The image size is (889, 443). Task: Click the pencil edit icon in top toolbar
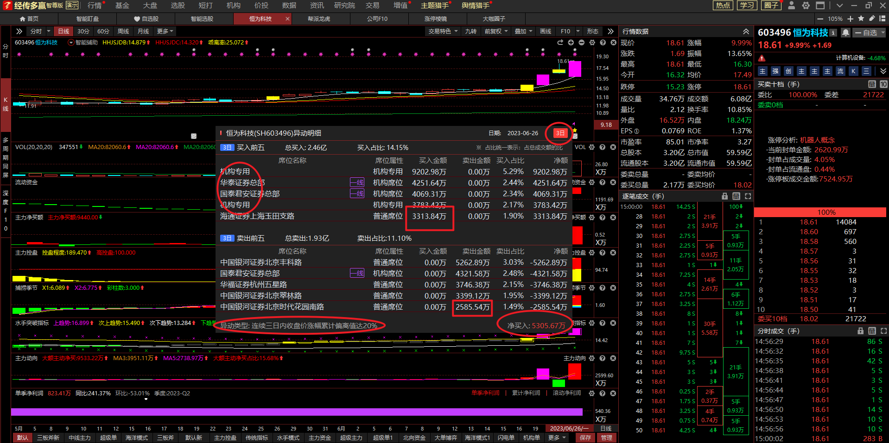click(872, 19)
